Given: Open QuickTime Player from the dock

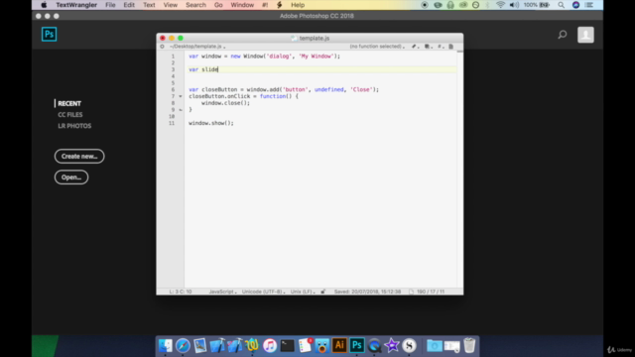Looking at the screenshot, I should [374, 346].
